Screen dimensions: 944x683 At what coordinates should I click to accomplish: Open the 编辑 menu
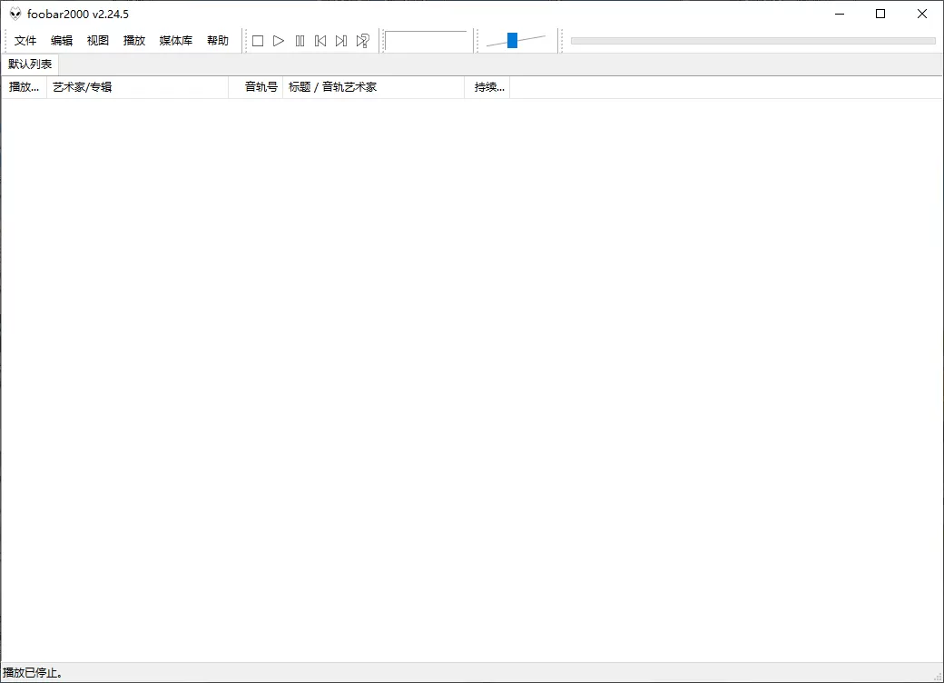61,40
